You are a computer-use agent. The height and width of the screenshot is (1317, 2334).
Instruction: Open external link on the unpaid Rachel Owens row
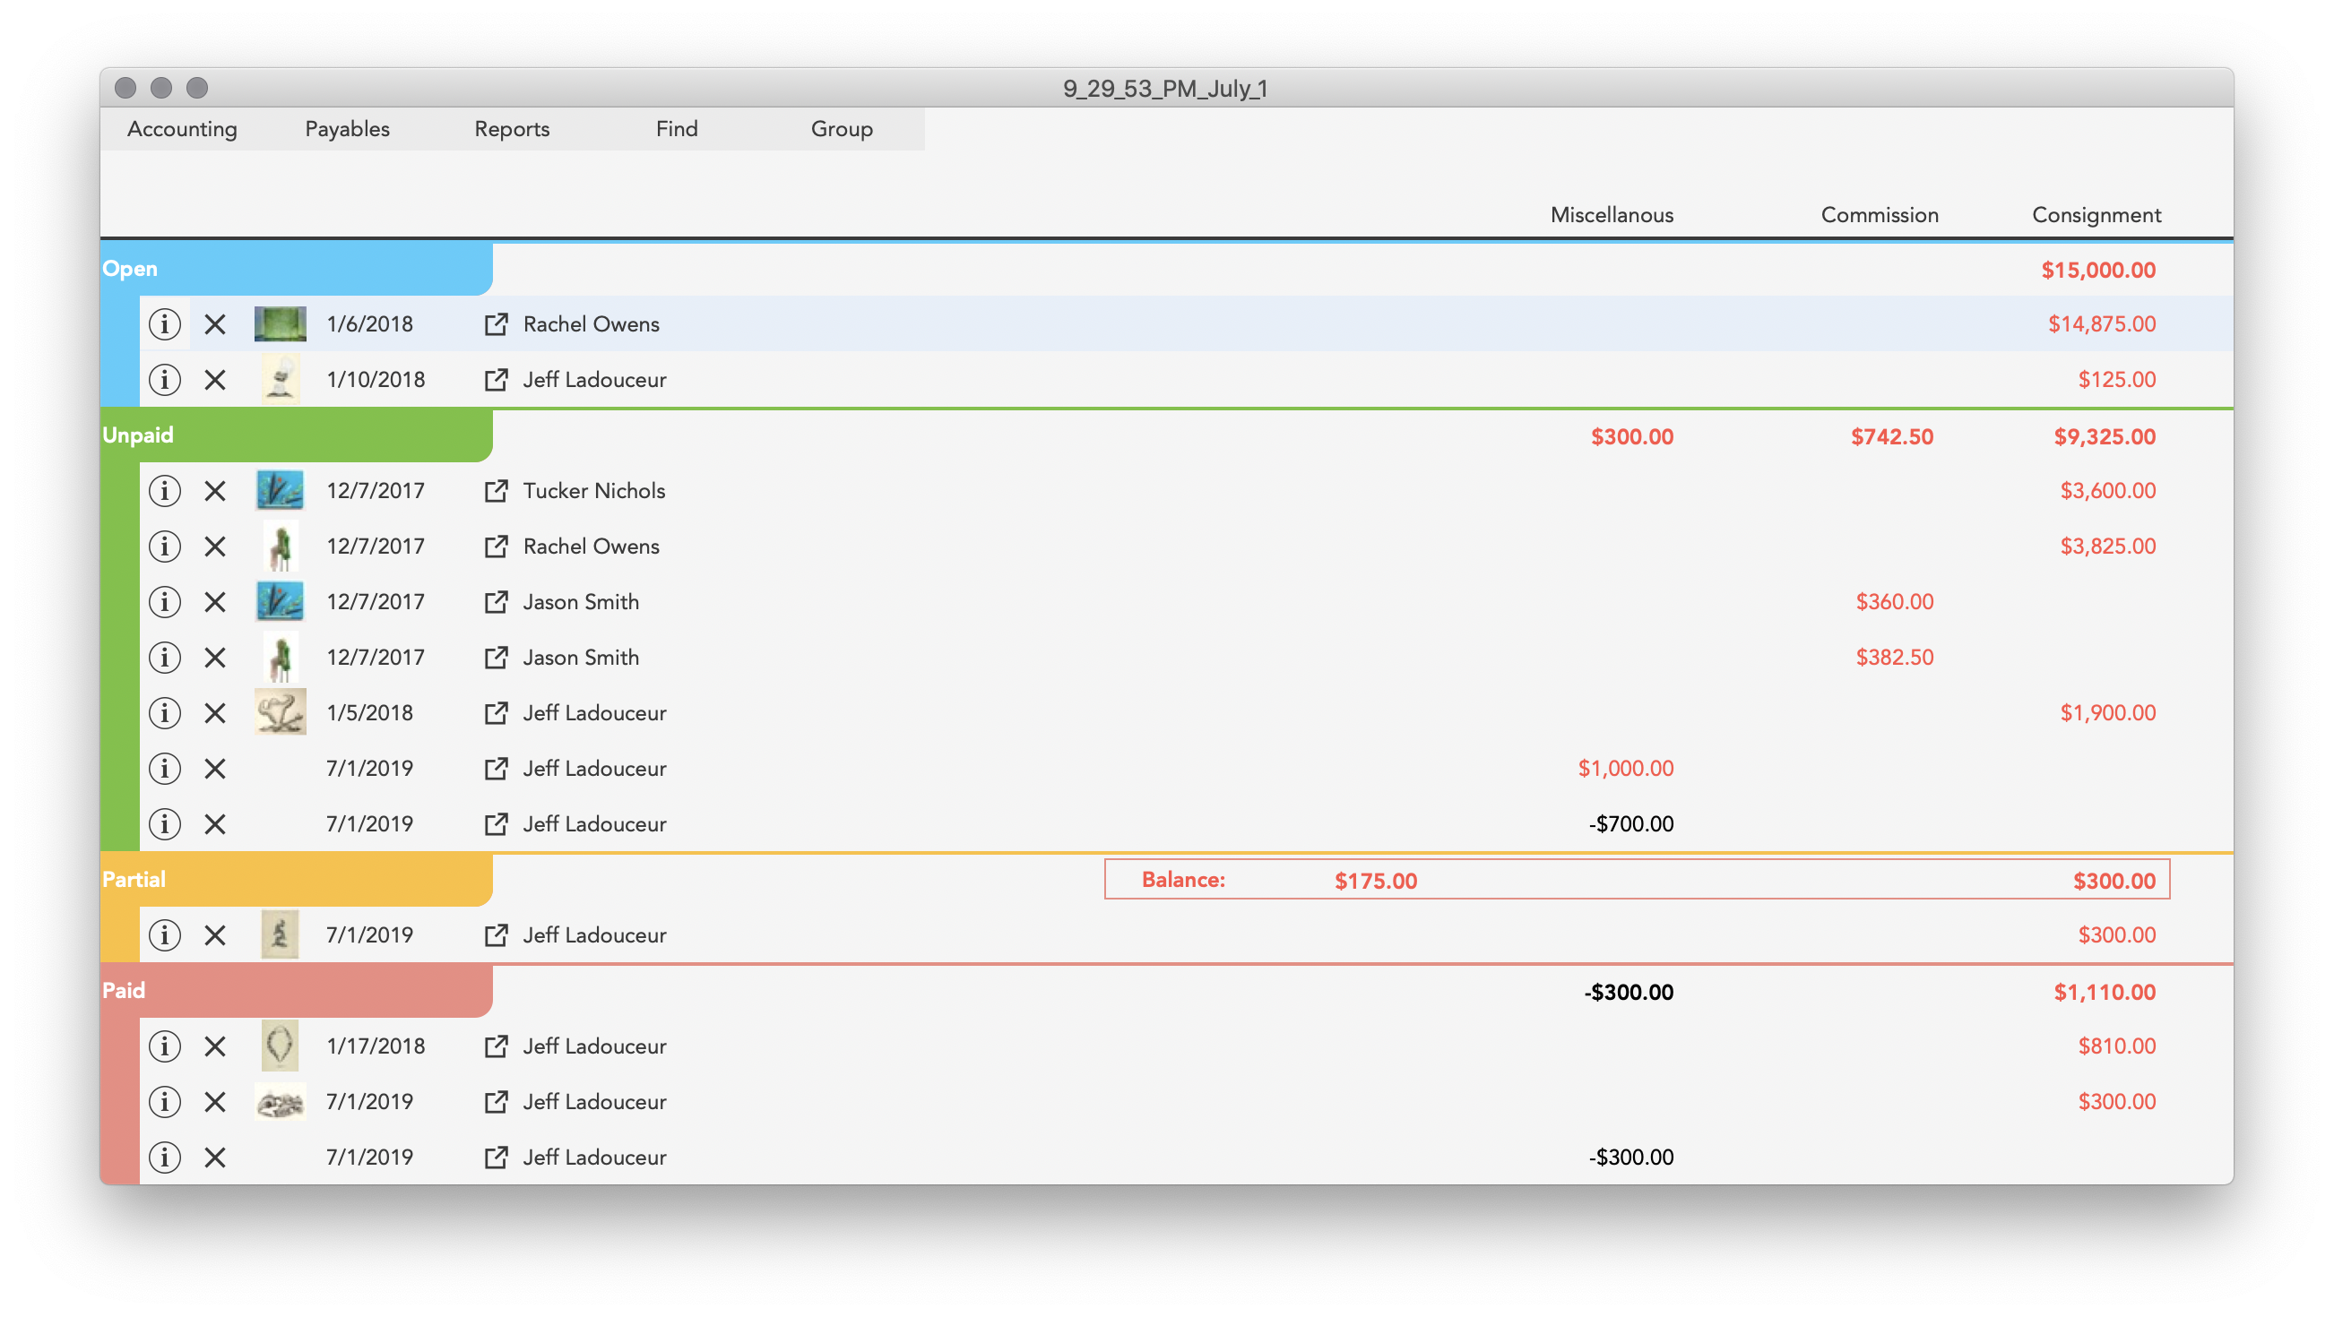pyautogui.click(x=496, y=547)
